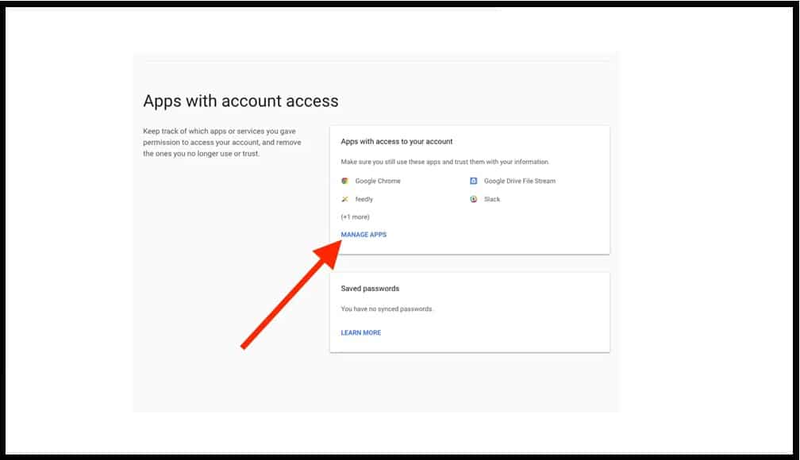Click the Slack app icon
The width and height of the screenshot is (800, 460).
pyautogui.click(x=474, y=199)
